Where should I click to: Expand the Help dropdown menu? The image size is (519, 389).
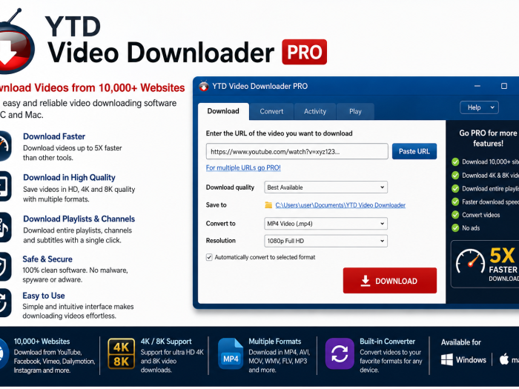point(479,107)
